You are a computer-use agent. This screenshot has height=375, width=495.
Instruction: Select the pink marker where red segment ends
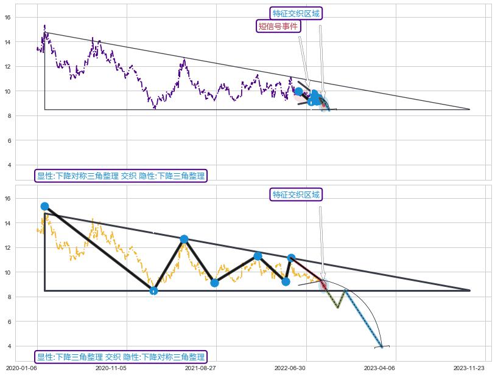pyautogui.click(x=323, y=284)
